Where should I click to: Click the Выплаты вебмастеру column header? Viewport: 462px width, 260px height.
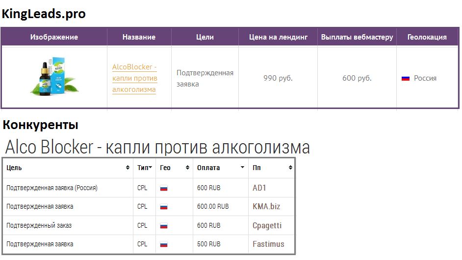click(357, 37)
